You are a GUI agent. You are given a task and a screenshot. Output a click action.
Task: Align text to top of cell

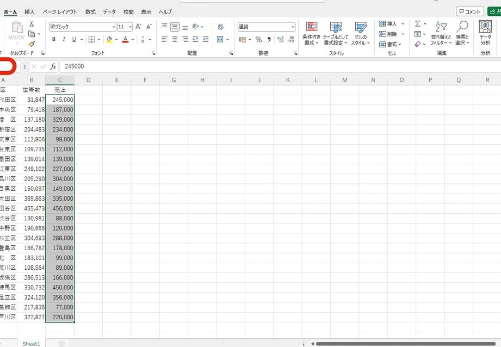tap(164, 27)
